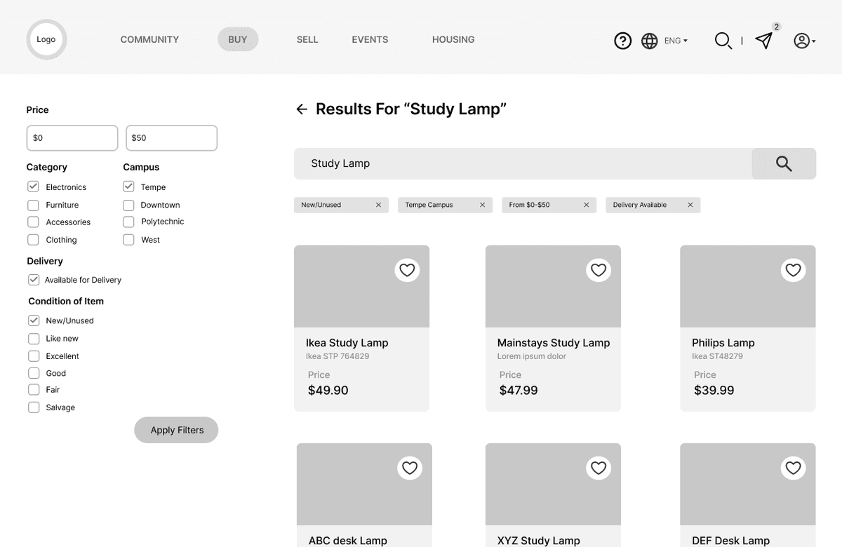Remove the New/Unused filter chip
The image size is (842, 547).
coord(378,205)
